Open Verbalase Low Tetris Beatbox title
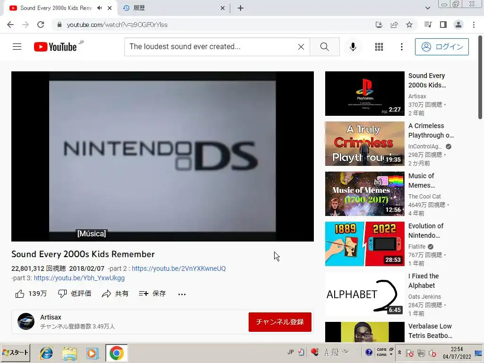Screen dimensions: 484x363 [430, 331]
